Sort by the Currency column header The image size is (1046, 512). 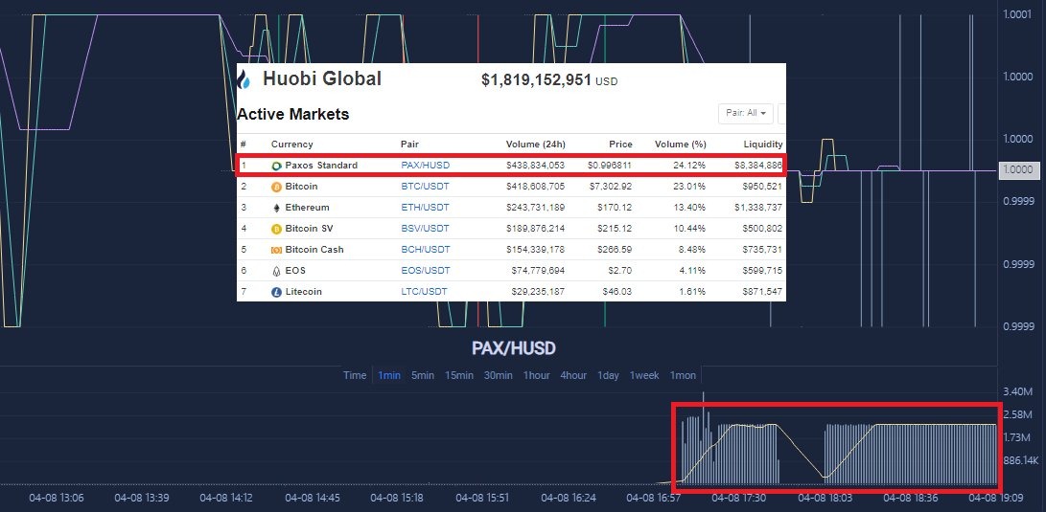coord(291,145)
